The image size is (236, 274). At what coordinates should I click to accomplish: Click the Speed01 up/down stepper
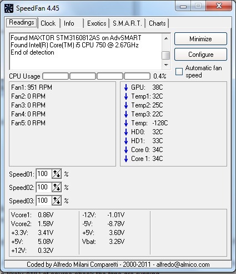tap(57, 174)
